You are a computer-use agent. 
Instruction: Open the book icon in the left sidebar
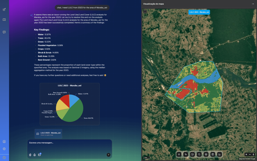pos(4,20)
